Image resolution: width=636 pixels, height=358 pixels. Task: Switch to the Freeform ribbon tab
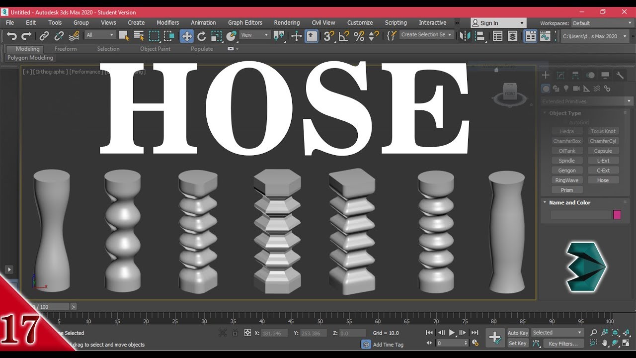[x=66, y=49]
